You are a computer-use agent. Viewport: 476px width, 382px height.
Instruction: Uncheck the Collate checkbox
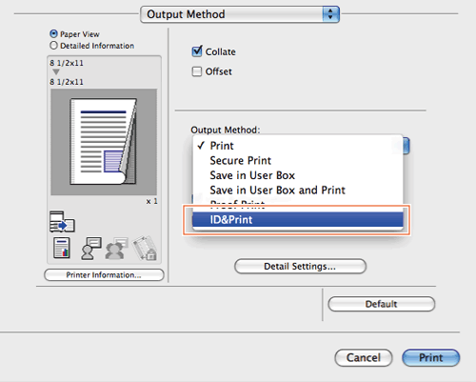(197, 51)
